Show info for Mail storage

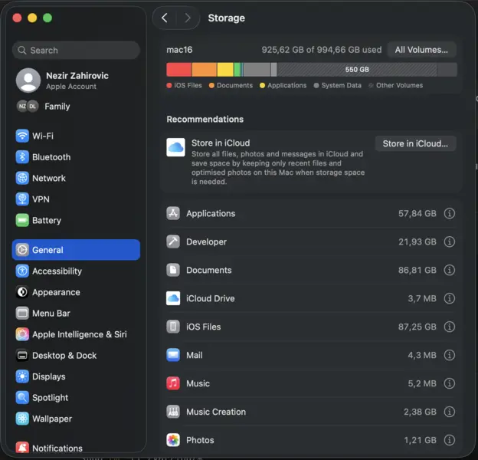click(x=450, y=355)
